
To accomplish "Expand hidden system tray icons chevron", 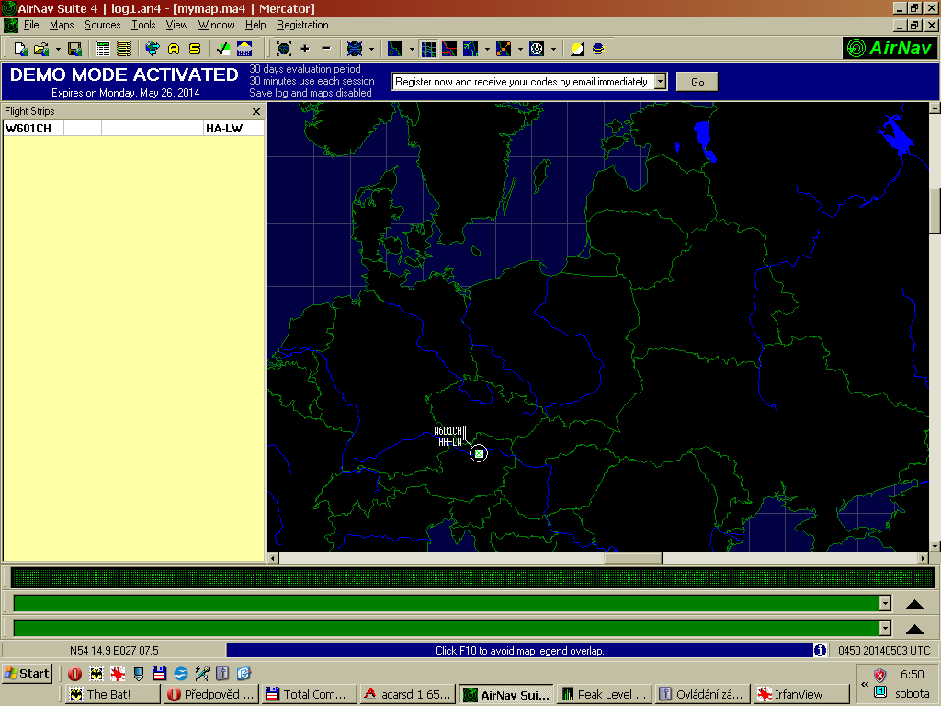I will [864, 684].
